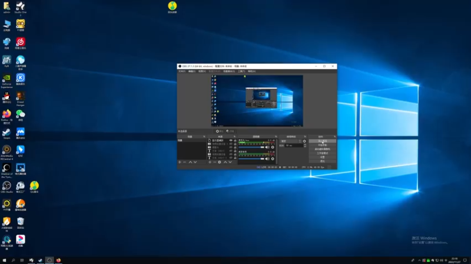Viewport: 471px width, 264px height.
Task: Click the Start Streaming button
Action: coord(322,141)
